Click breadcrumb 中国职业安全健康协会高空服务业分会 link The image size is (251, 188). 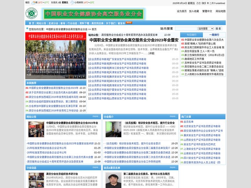tap(67, 29)
